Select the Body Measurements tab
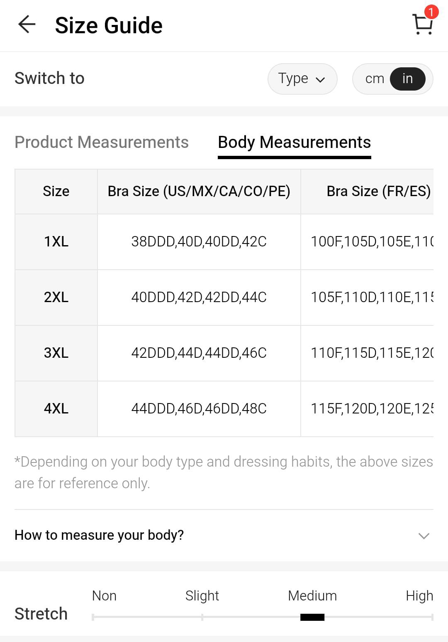448x642 pixels. point(294,143)
